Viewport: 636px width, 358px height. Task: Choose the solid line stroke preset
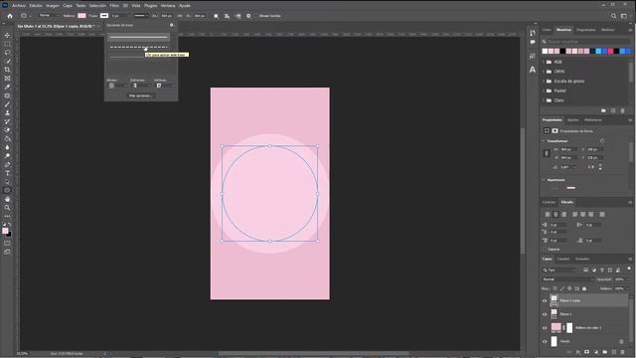click(x=139, y=38)
